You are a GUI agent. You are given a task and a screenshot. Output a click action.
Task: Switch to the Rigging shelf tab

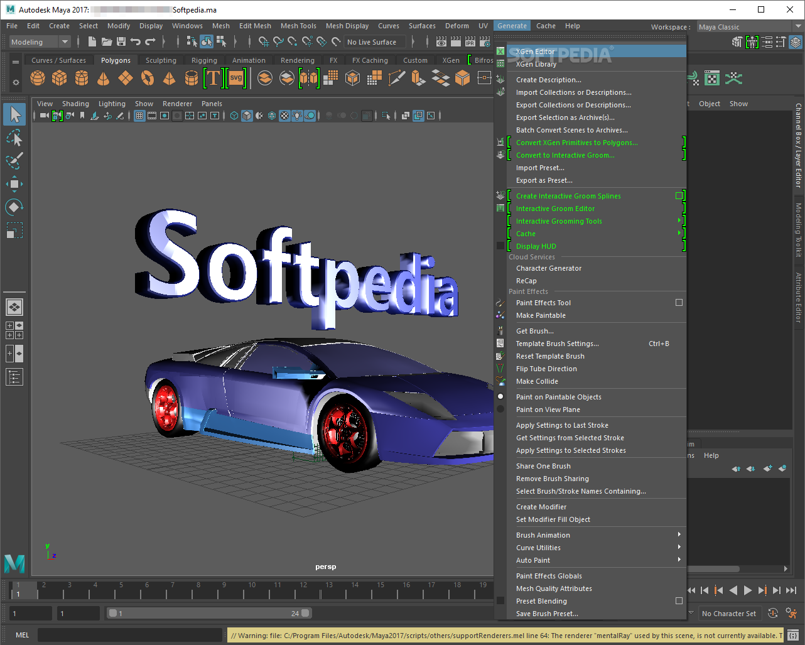(x=204, y=60)
